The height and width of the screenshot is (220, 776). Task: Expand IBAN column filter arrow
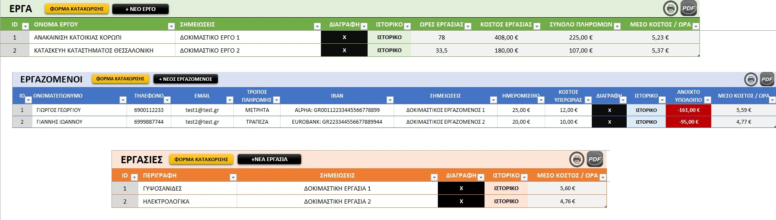(390, 100)
